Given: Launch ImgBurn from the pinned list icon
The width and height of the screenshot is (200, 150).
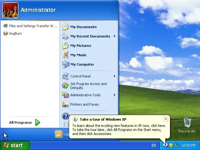Looking at the screenshot, I should [6, 33].
